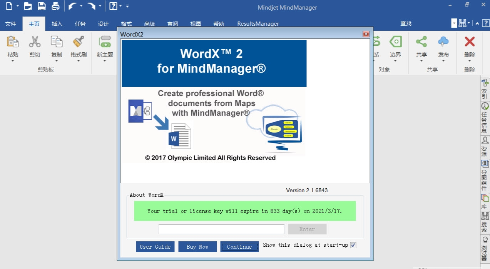Open the 文件 menu tab
Viewport: 490px width, 269px height.
(11, 24)
